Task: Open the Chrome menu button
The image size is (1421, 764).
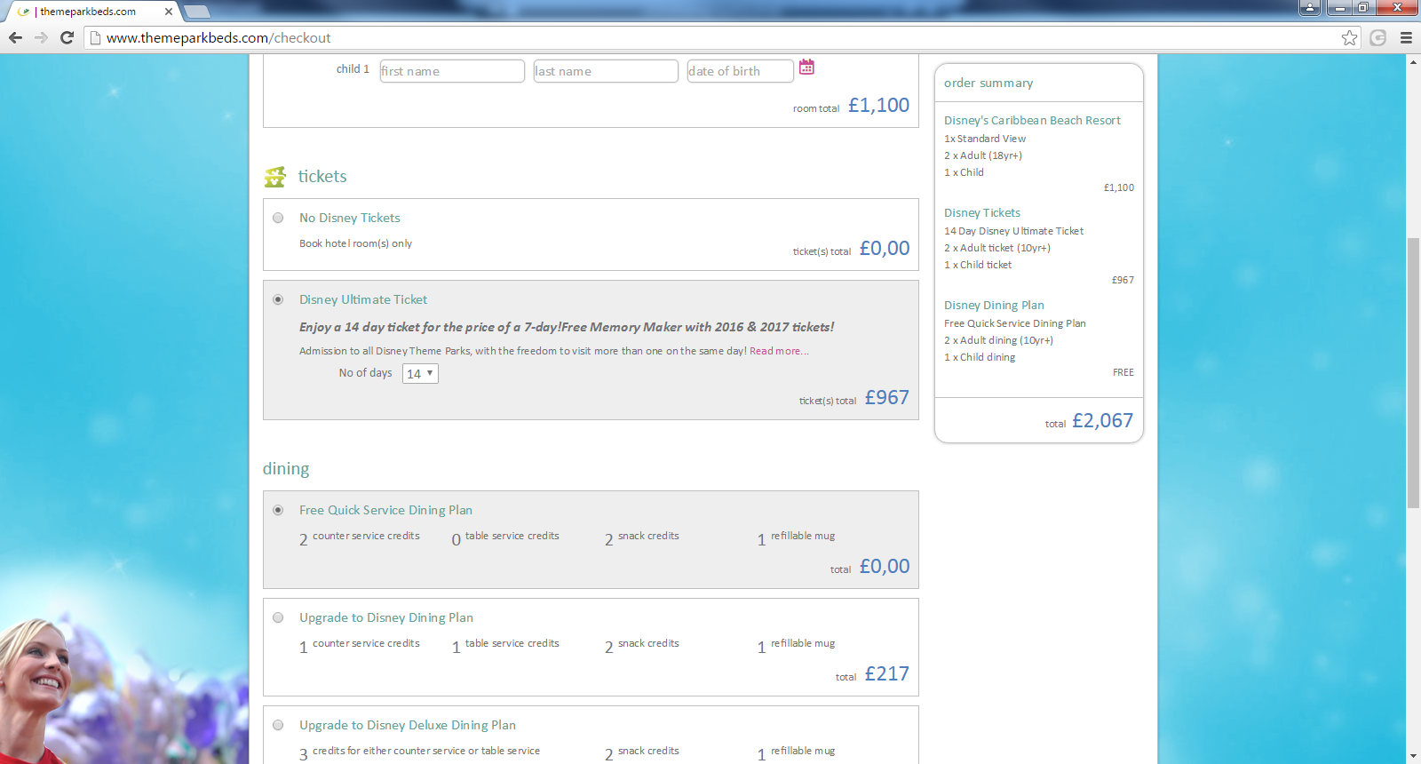Action: (x=1406, y=38)
